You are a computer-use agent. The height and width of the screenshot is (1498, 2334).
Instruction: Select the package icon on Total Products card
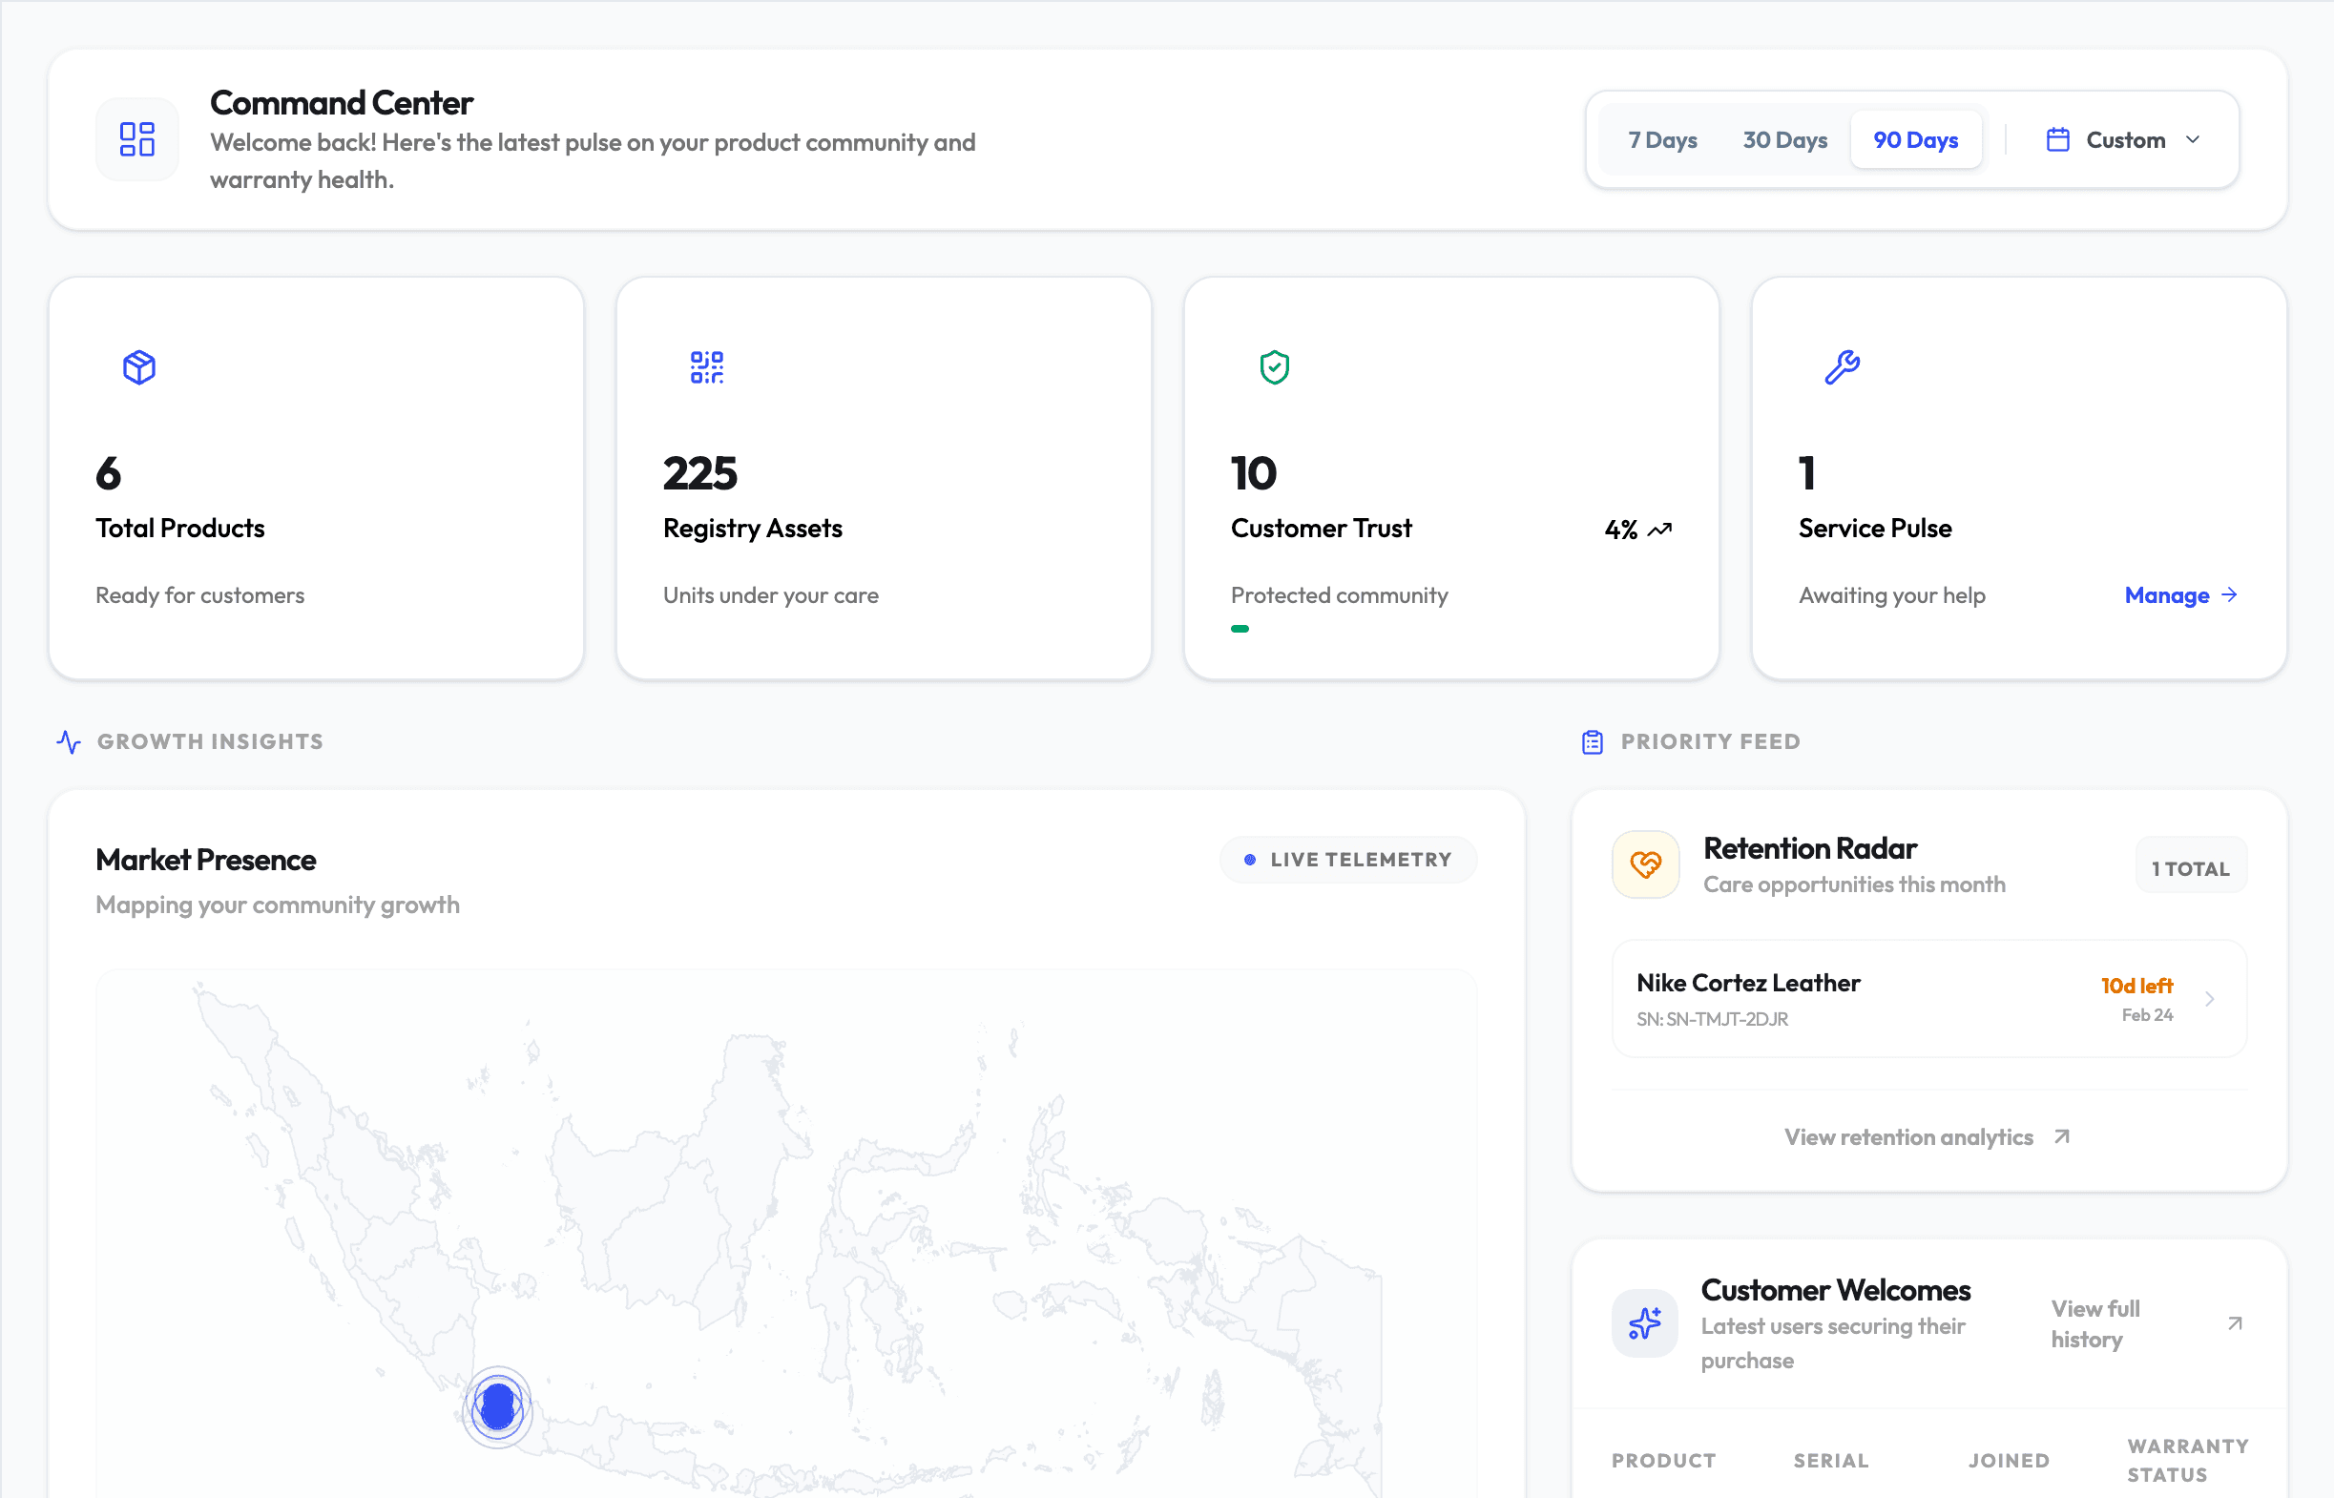pyautogui.click(x=138, y=366)
